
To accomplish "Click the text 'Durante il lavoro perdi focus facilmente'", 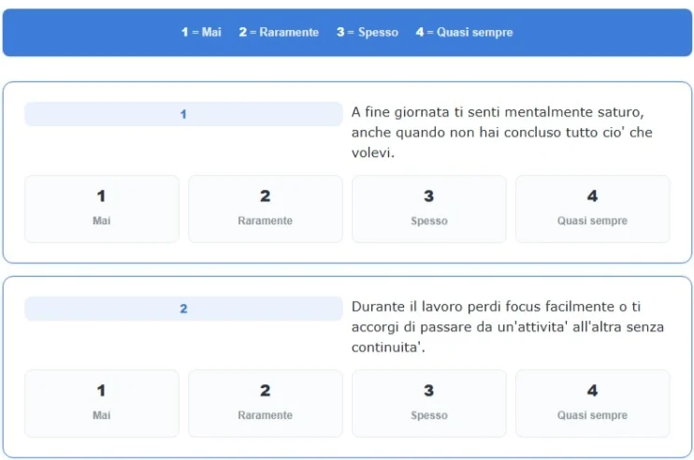I will 484,307.
